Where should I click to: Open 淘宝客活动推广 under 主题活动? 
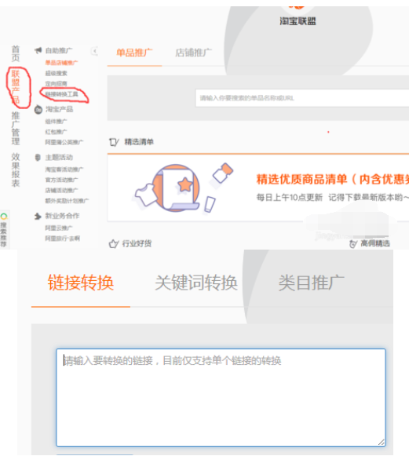pyautogui.click(x=64, y=170)
